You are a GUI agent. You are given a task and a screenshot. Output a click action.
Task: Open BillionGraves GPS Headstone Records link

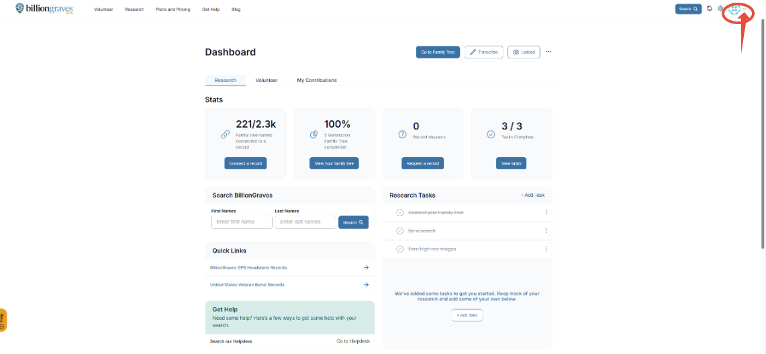pyautogui.click(x=248, y=268)
